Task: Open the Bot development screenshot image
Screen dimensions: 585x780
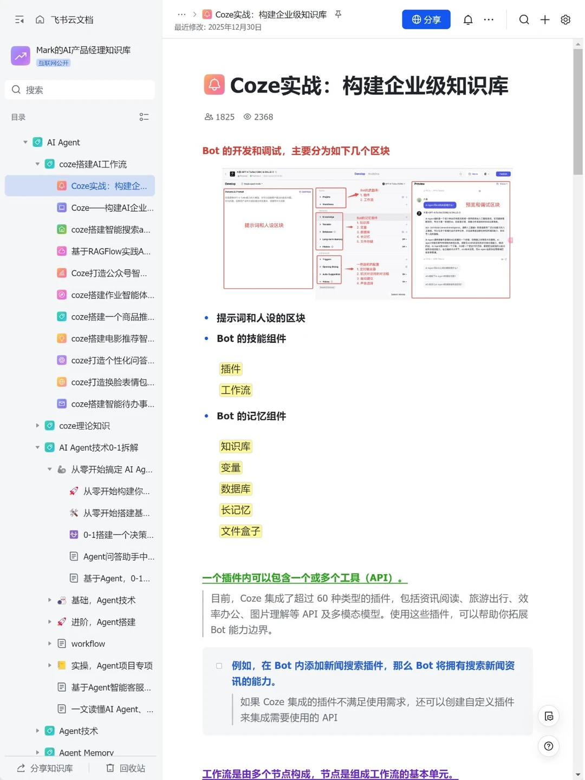Action: tap(367, 233)
